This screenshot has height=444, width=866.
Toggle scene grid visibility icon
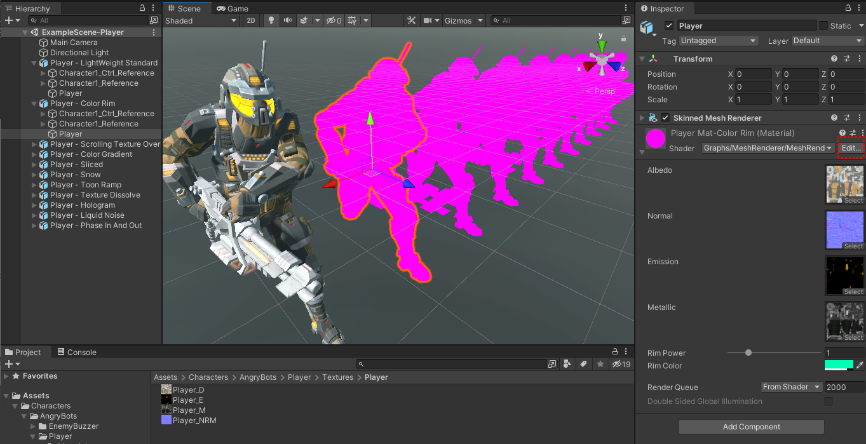coord(351,20)
